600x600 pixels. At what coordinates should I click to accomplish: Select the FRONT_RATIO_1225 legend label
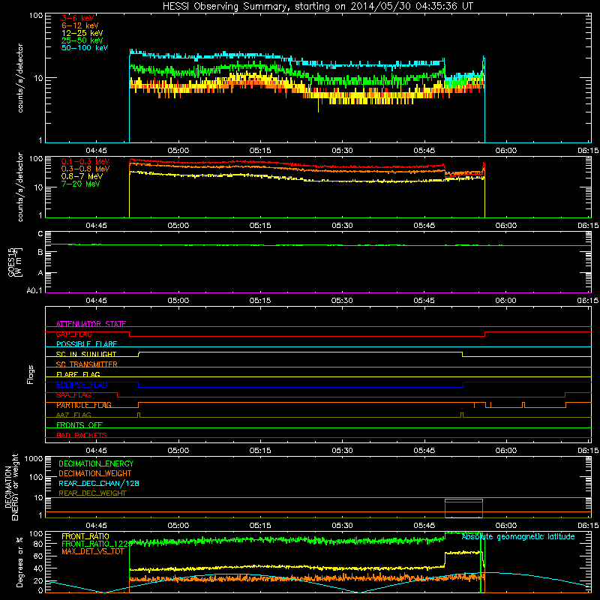pos(97,544)
